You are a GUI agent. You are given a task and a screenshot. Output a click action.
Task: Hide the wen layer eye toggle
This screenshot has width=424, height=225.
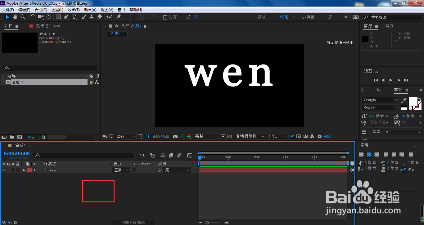tap(4, 170)
